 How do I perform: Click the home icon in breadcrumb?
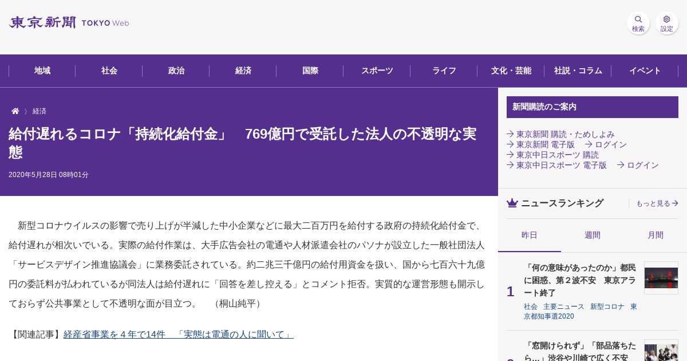coord(15,111)
